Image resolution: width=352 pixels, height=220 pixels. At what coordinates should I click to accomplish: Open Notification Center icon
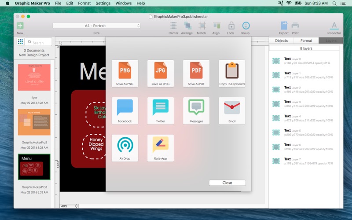[343, 4]
